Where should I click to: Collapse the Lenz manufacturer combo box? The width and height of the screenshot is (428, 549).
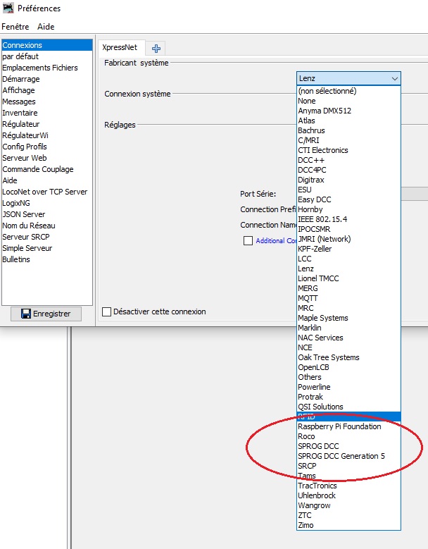(x=348, y=78)
